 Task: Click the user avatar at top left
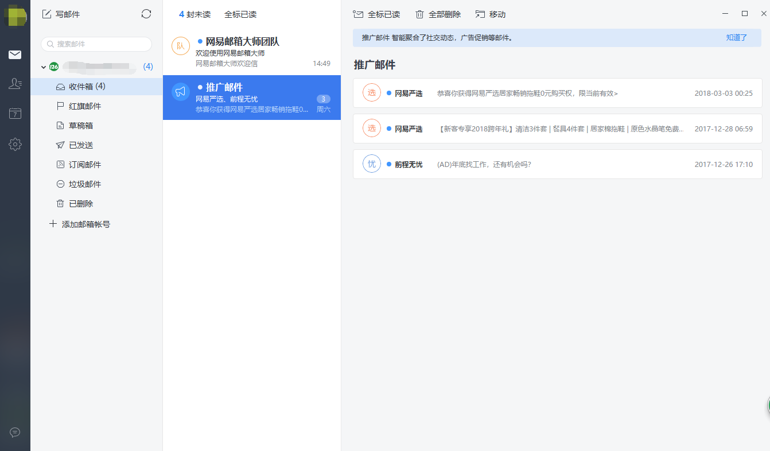[15, 15]
